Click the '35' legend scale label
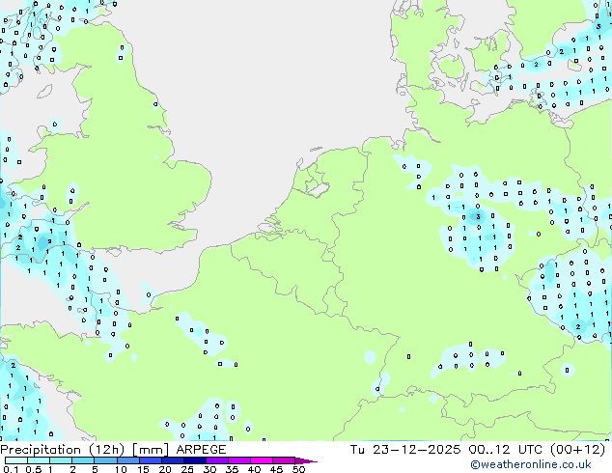This screenshot has height=473, width=612. 232,469
